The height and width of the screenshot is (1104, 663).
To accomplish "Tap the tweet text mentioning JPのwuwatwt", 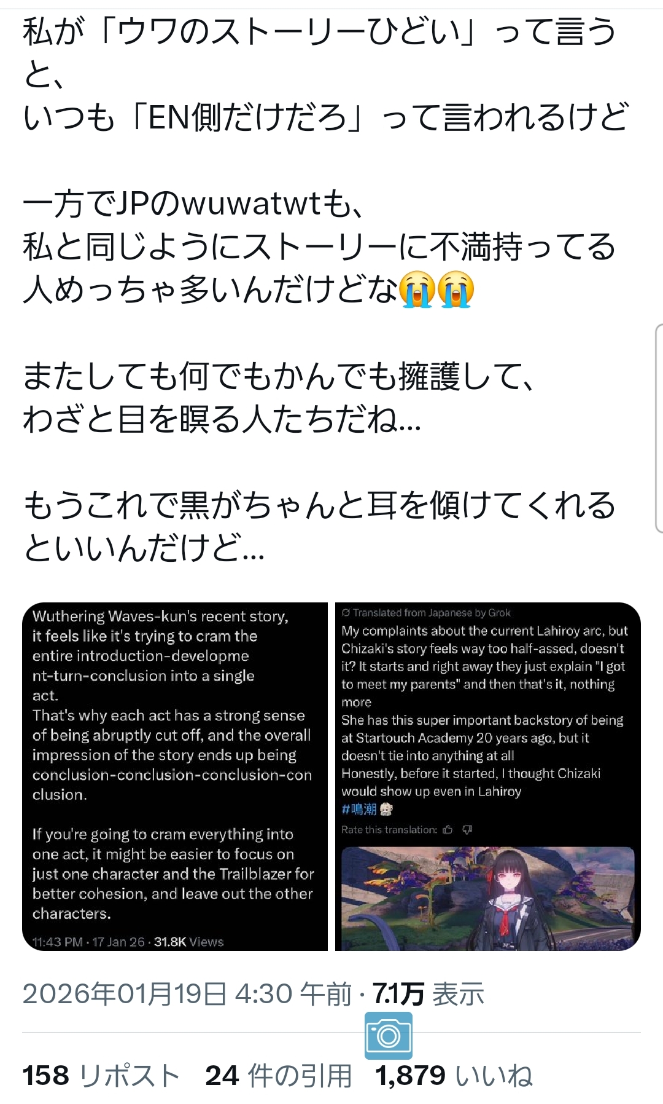I will [x=193, y=203].
